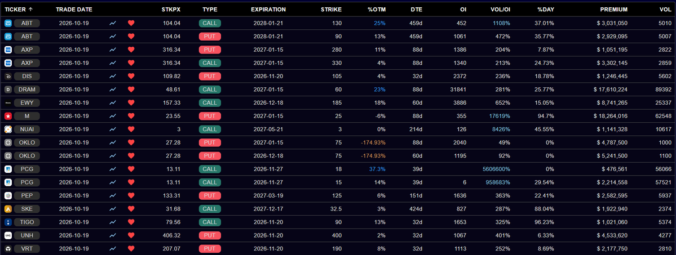The image size is (676, 255).
Task: Open the UNH ticker pill
Action: [x=27, y=235]
